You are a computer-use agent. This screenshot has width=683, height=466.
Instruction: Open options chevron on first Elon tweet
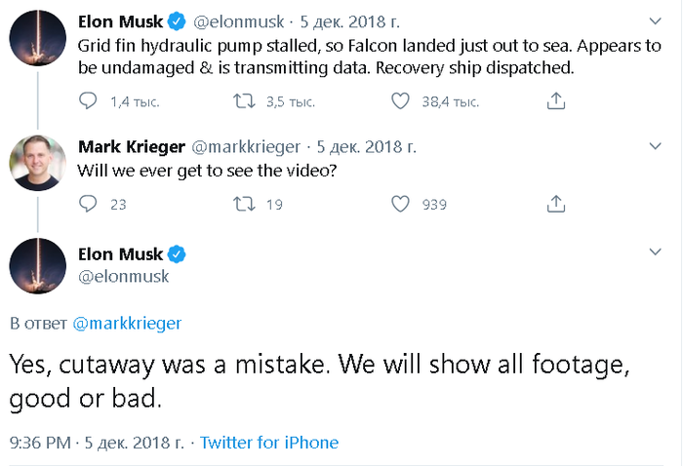[655, 20]
